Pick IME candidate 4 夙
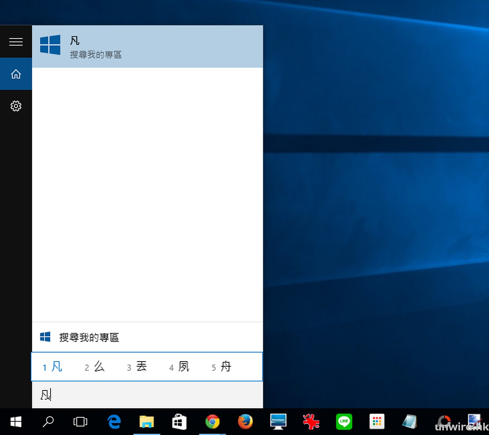The image size is (489, 435). click(180, 367)
